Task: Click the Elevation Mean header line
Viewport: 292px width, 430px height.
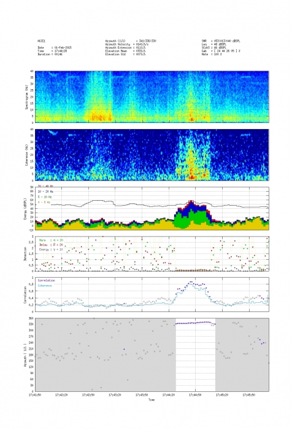Action: [126, 51]
